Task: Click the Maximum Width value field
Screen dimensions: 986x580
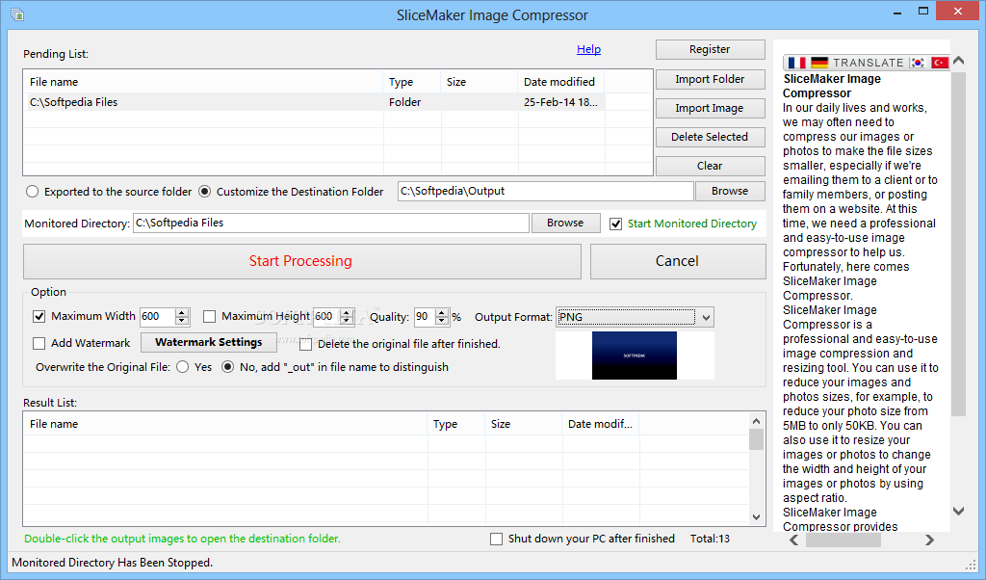Action: pyautogui.click(x=157, y=316)
